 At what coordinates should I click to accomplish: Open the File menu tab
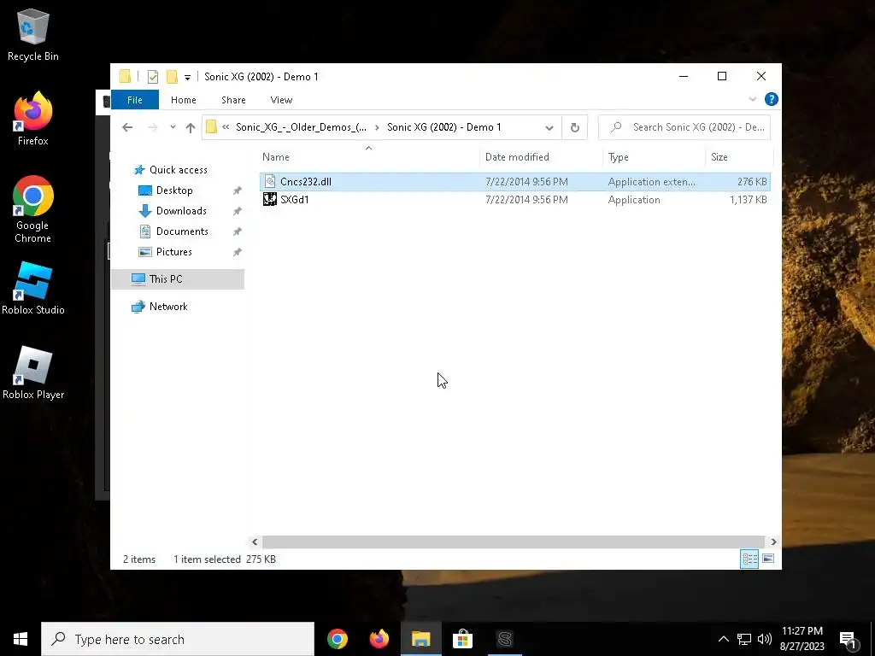[135, 100]
